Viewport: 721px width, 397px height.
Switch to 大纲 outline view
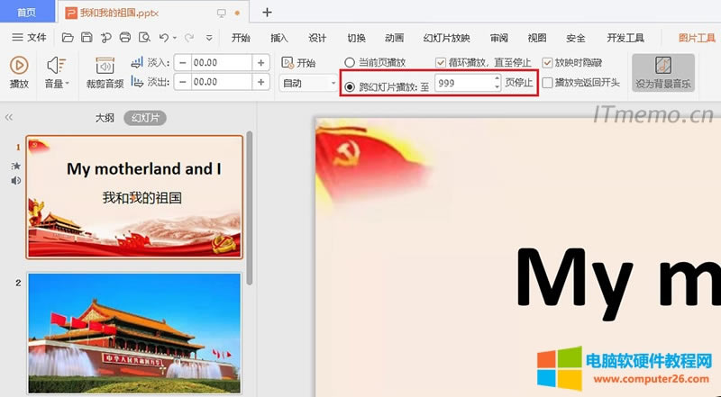click(105, 118)
